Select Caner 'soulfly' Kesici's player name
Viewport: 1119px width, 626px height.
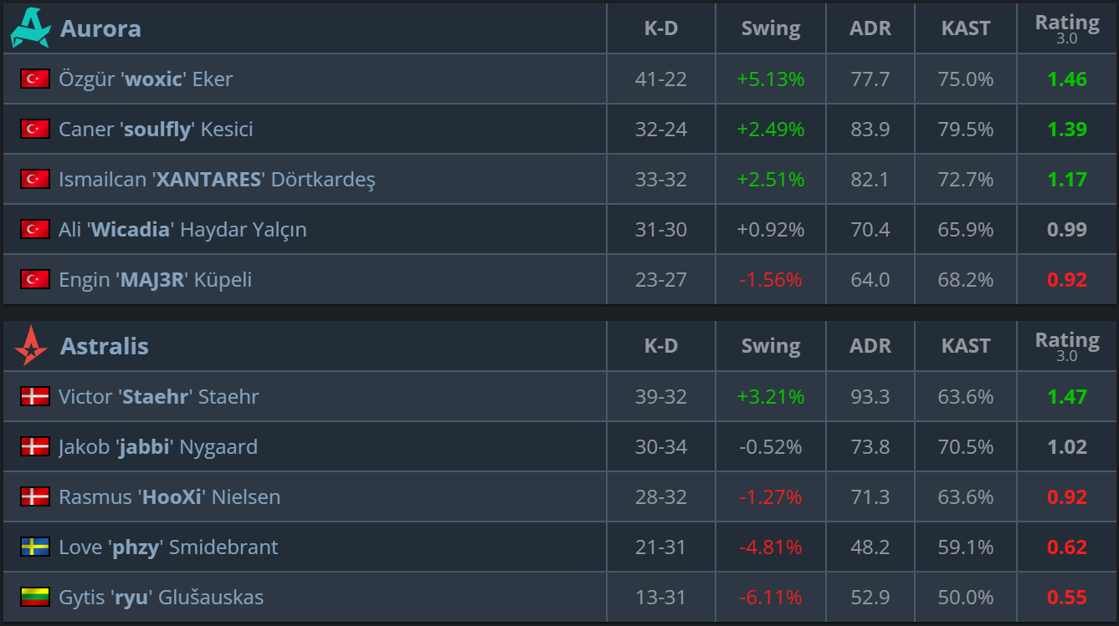156,130
